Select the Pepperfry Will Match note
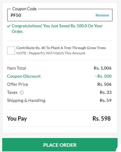121x152 pixels. click(51, 53)
